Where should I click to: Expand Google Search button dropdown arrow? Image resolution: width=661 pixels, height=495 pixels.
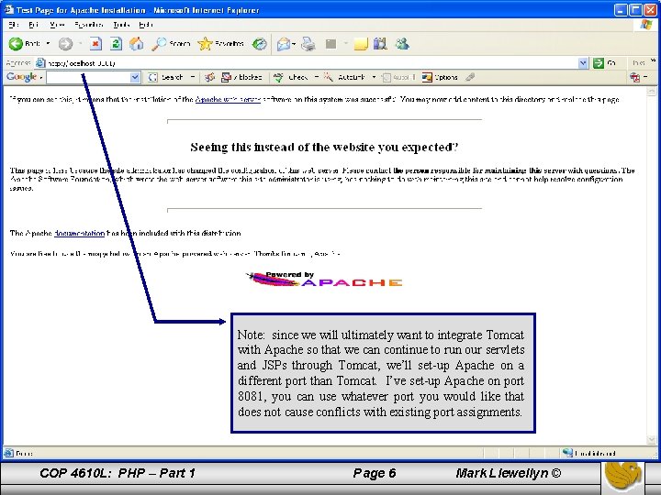pyautogui.click(x=193, y=77)
